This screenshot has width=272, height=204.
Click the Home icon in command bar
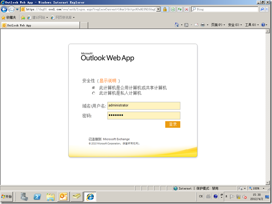[177, 25]
